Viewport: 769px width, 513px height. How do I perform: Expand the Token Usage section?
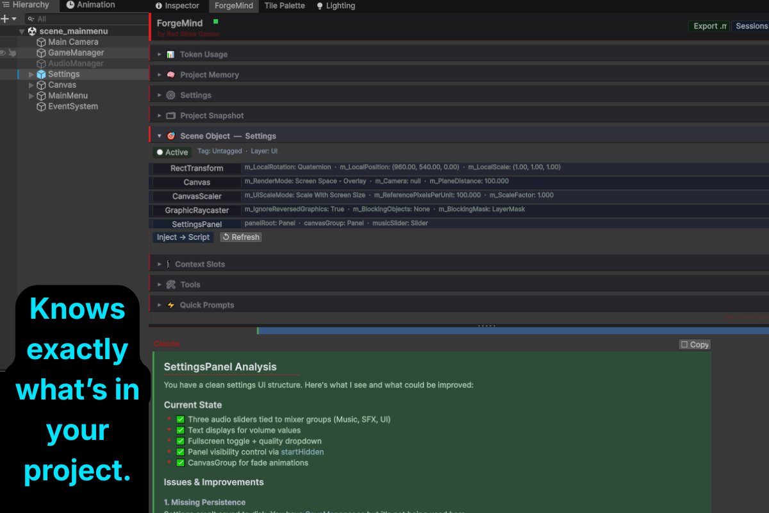coord(160,55)
